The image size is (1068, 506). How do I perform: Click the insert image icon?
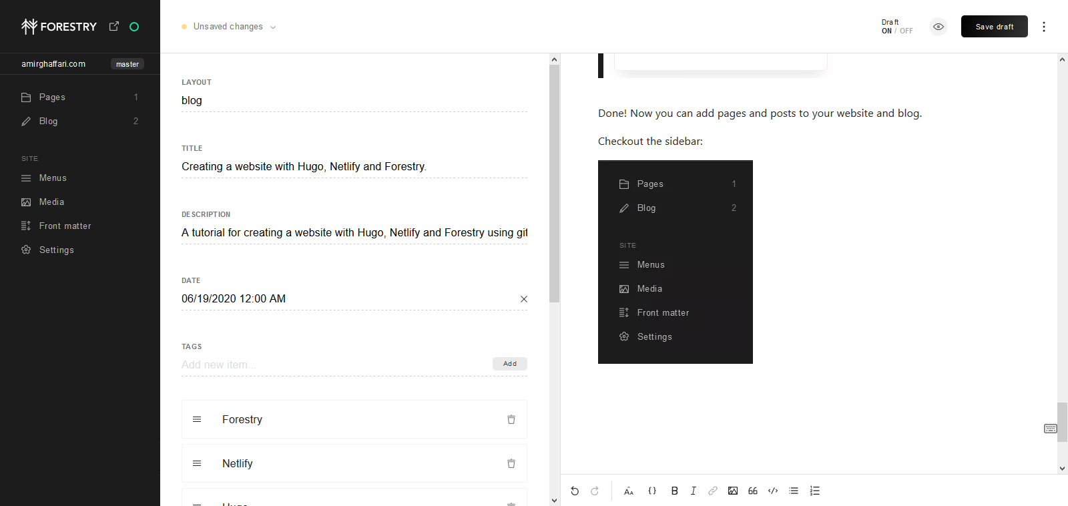coord(733,491)
